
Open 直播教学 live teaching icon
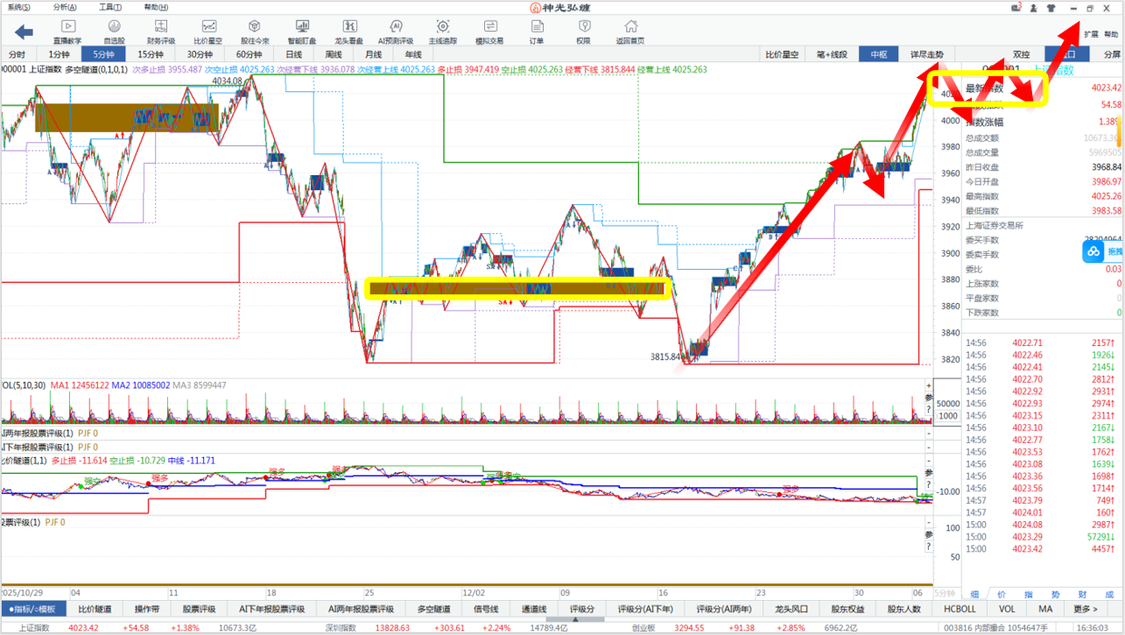(68, 32)
